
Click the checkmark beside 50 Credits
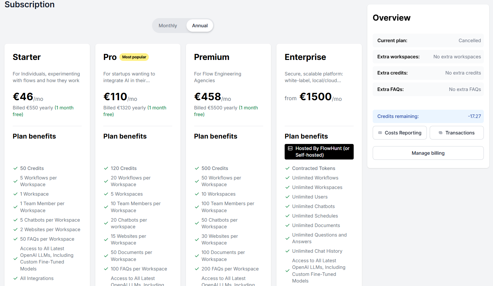(15, 168)
